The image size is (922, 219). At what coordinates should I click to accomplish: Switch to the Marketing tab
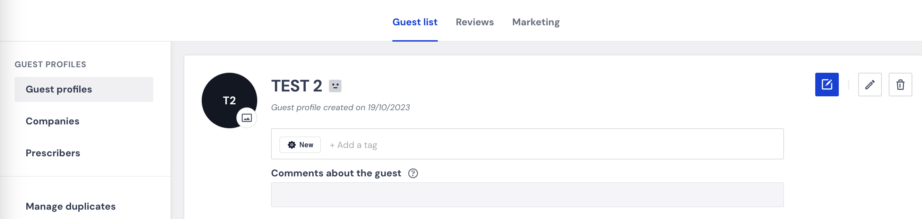click(536, 22)
